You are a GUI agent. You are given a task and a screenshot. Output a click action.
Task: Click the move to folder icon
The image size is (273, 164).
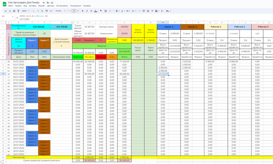pos(48,3)
